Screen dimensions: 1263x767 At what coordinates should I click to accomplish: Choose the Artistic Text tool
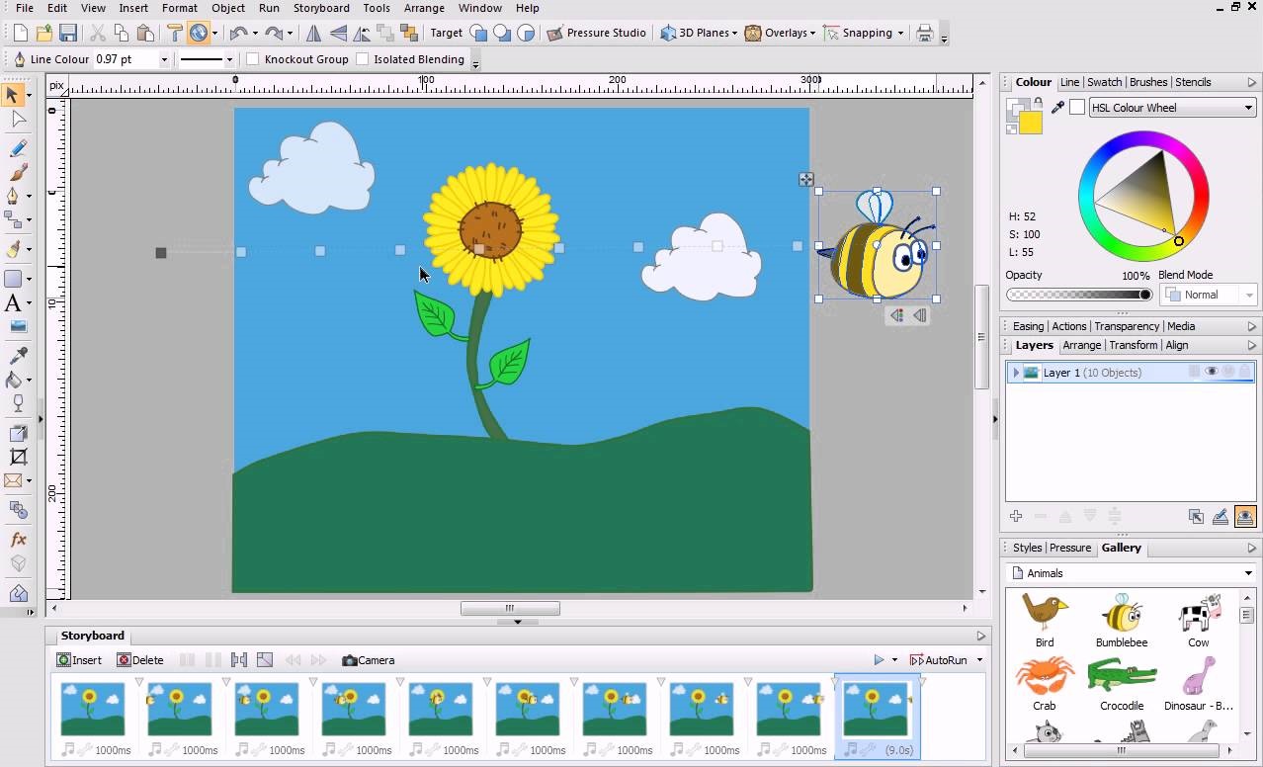coord(14,303)
